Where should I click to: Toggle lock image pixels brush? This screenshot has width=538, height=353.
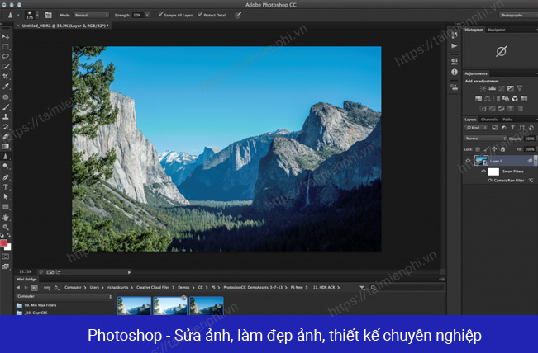(x=486, y=149)
